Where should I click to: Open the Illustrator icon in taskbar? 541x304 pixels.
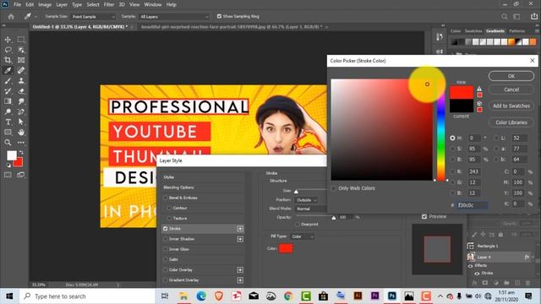click(x=358, y=296)
